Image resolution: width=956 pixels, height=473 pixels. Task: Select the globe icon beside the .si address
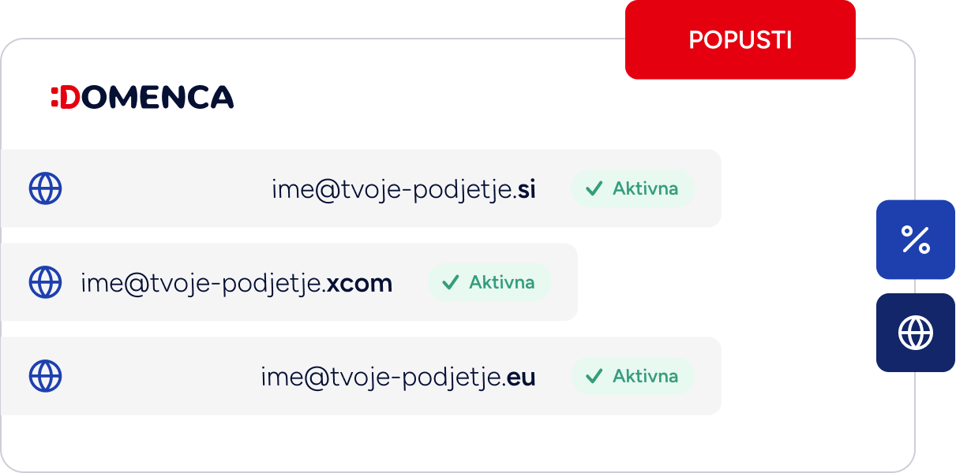(x=46, y=188)
